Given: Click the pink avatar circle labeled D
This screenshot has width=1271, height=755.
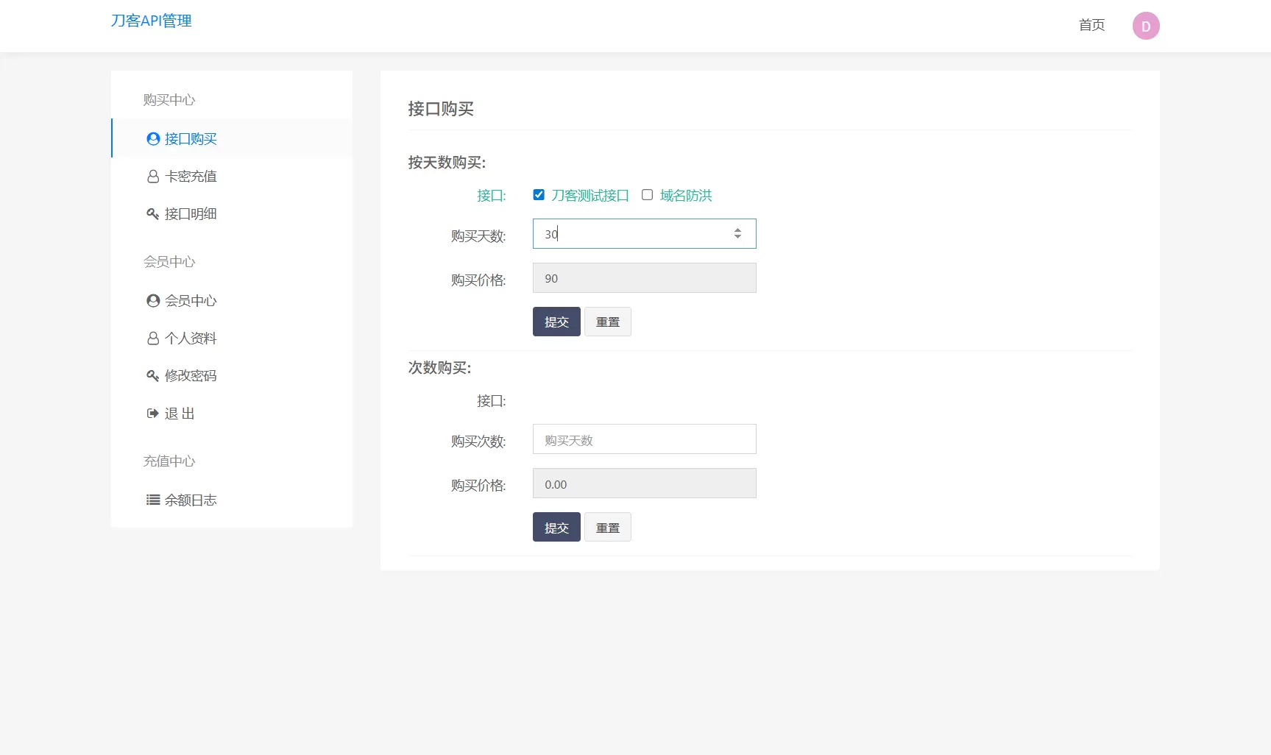Looking at the screenshot, I should [x=1145, y=25].
